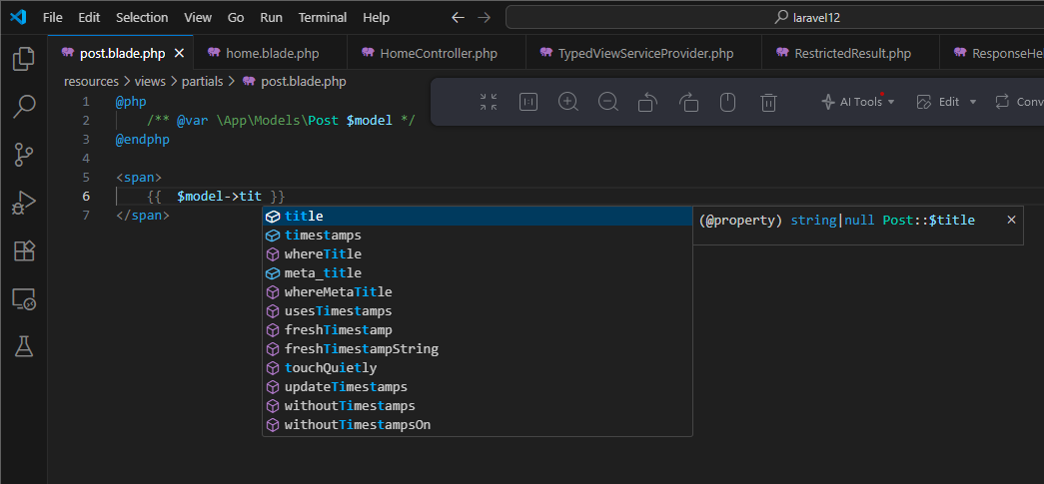1044x484 pixels.
Task: Open the Extensions view
Action: [x=24, y=251]
